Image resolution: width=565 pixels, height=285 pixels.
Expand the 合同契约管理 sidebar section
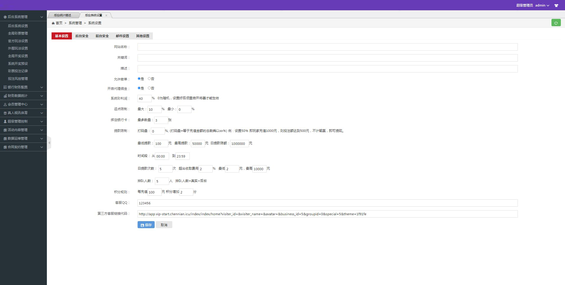tap(23, 147)
